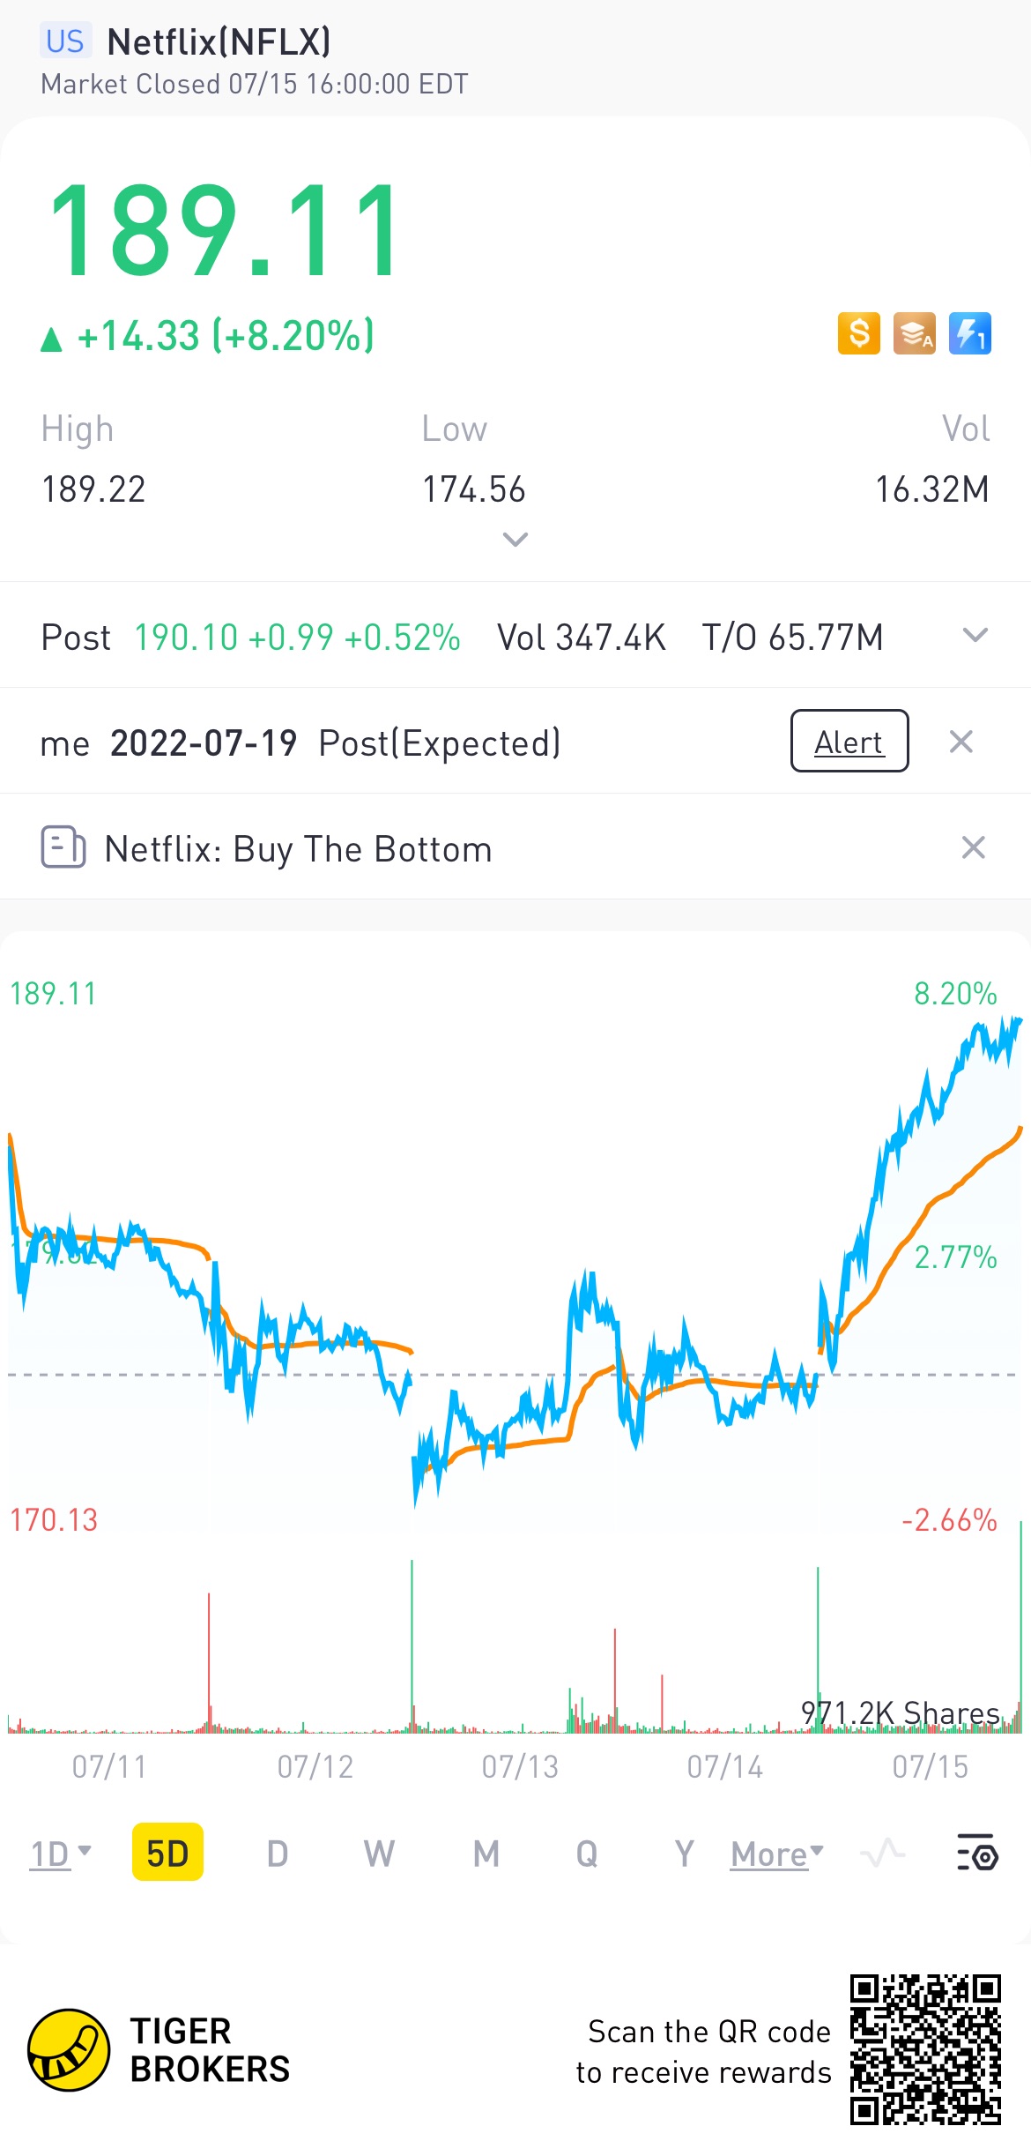Select the M monthly chart tab
Image resolution: width=1031 pixels, height=2156 pixels.
coord(486,1854)
